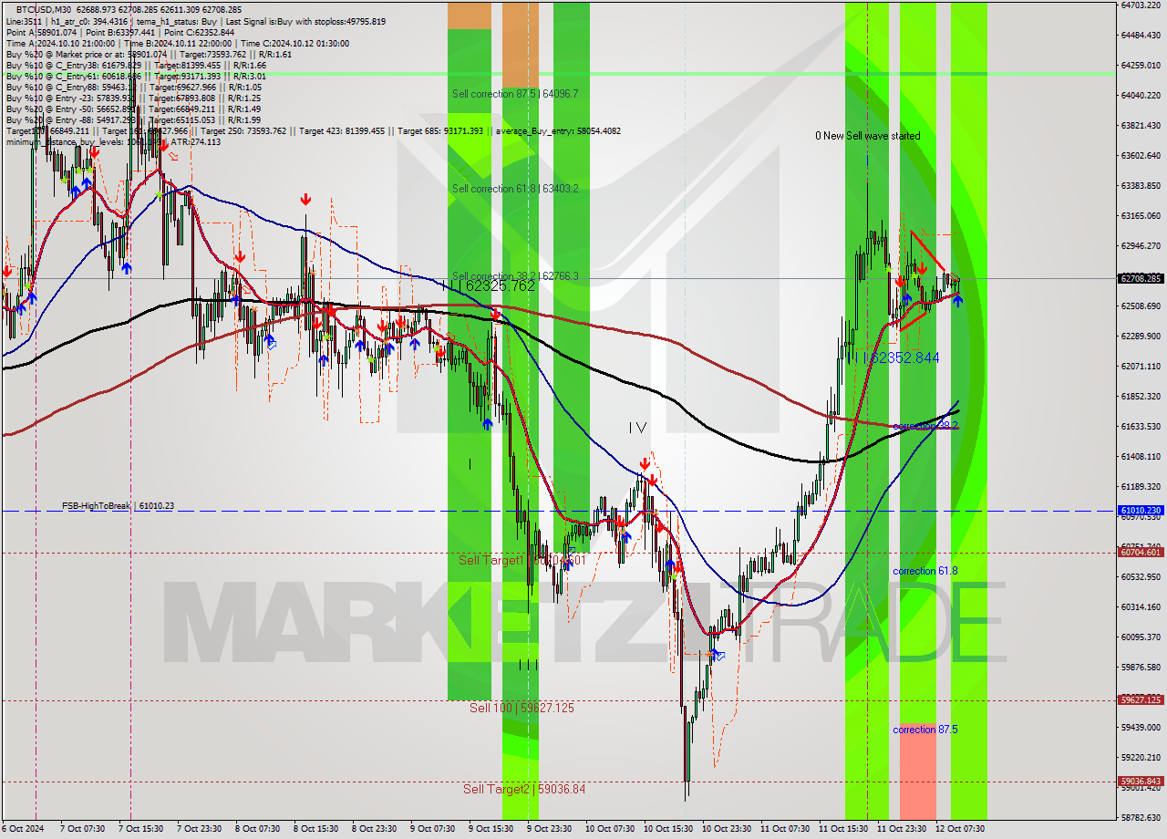Click the '7 Oct 15:30' time axis label
Screen dimensions: 1167x839
click(140, 829)
